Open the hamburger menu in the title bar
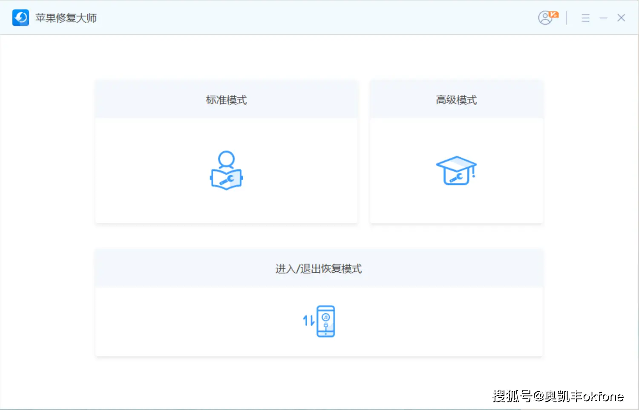The width and height of the screenshot is (639, 410). 585,18
